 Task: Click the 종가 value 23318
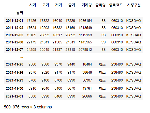70,50
